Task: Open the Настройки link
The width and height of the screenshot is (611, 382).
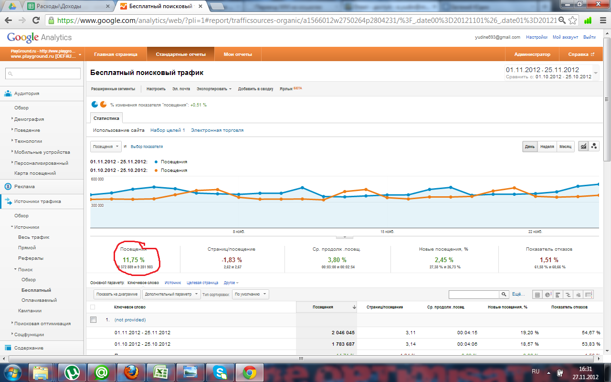Action: tap(537, 37)
